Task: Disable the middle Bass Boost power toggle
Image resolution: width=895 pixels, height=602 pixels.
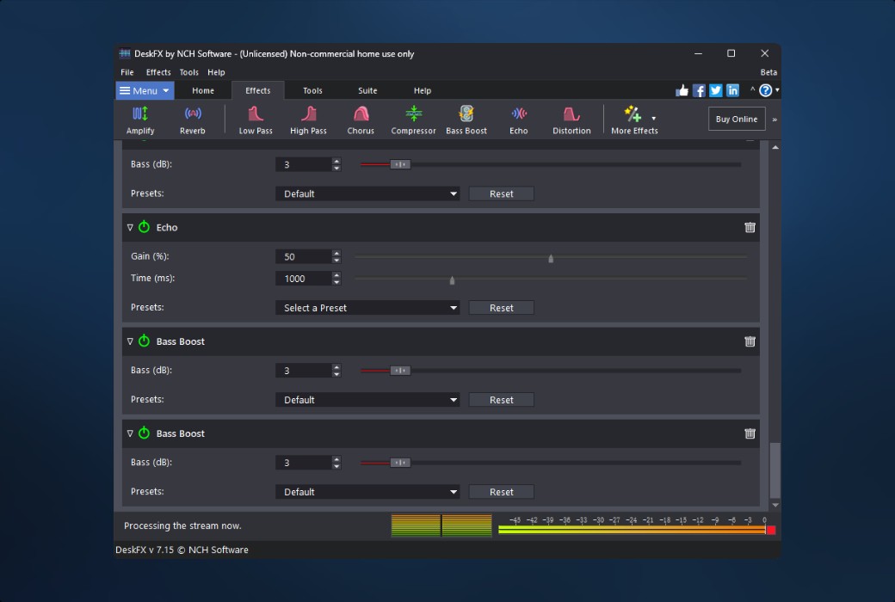Action: [144, 341]
